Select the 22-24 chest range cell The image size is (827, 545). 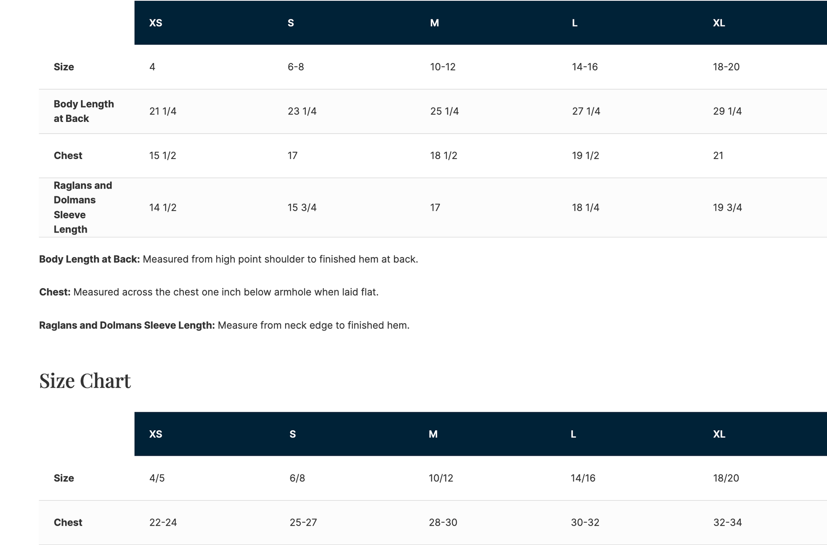tap(163, 523)
